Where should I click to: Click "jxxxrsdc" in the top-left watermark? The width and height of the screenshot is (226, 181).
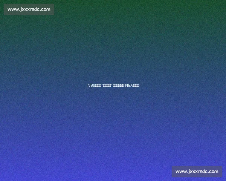(29, 9)
